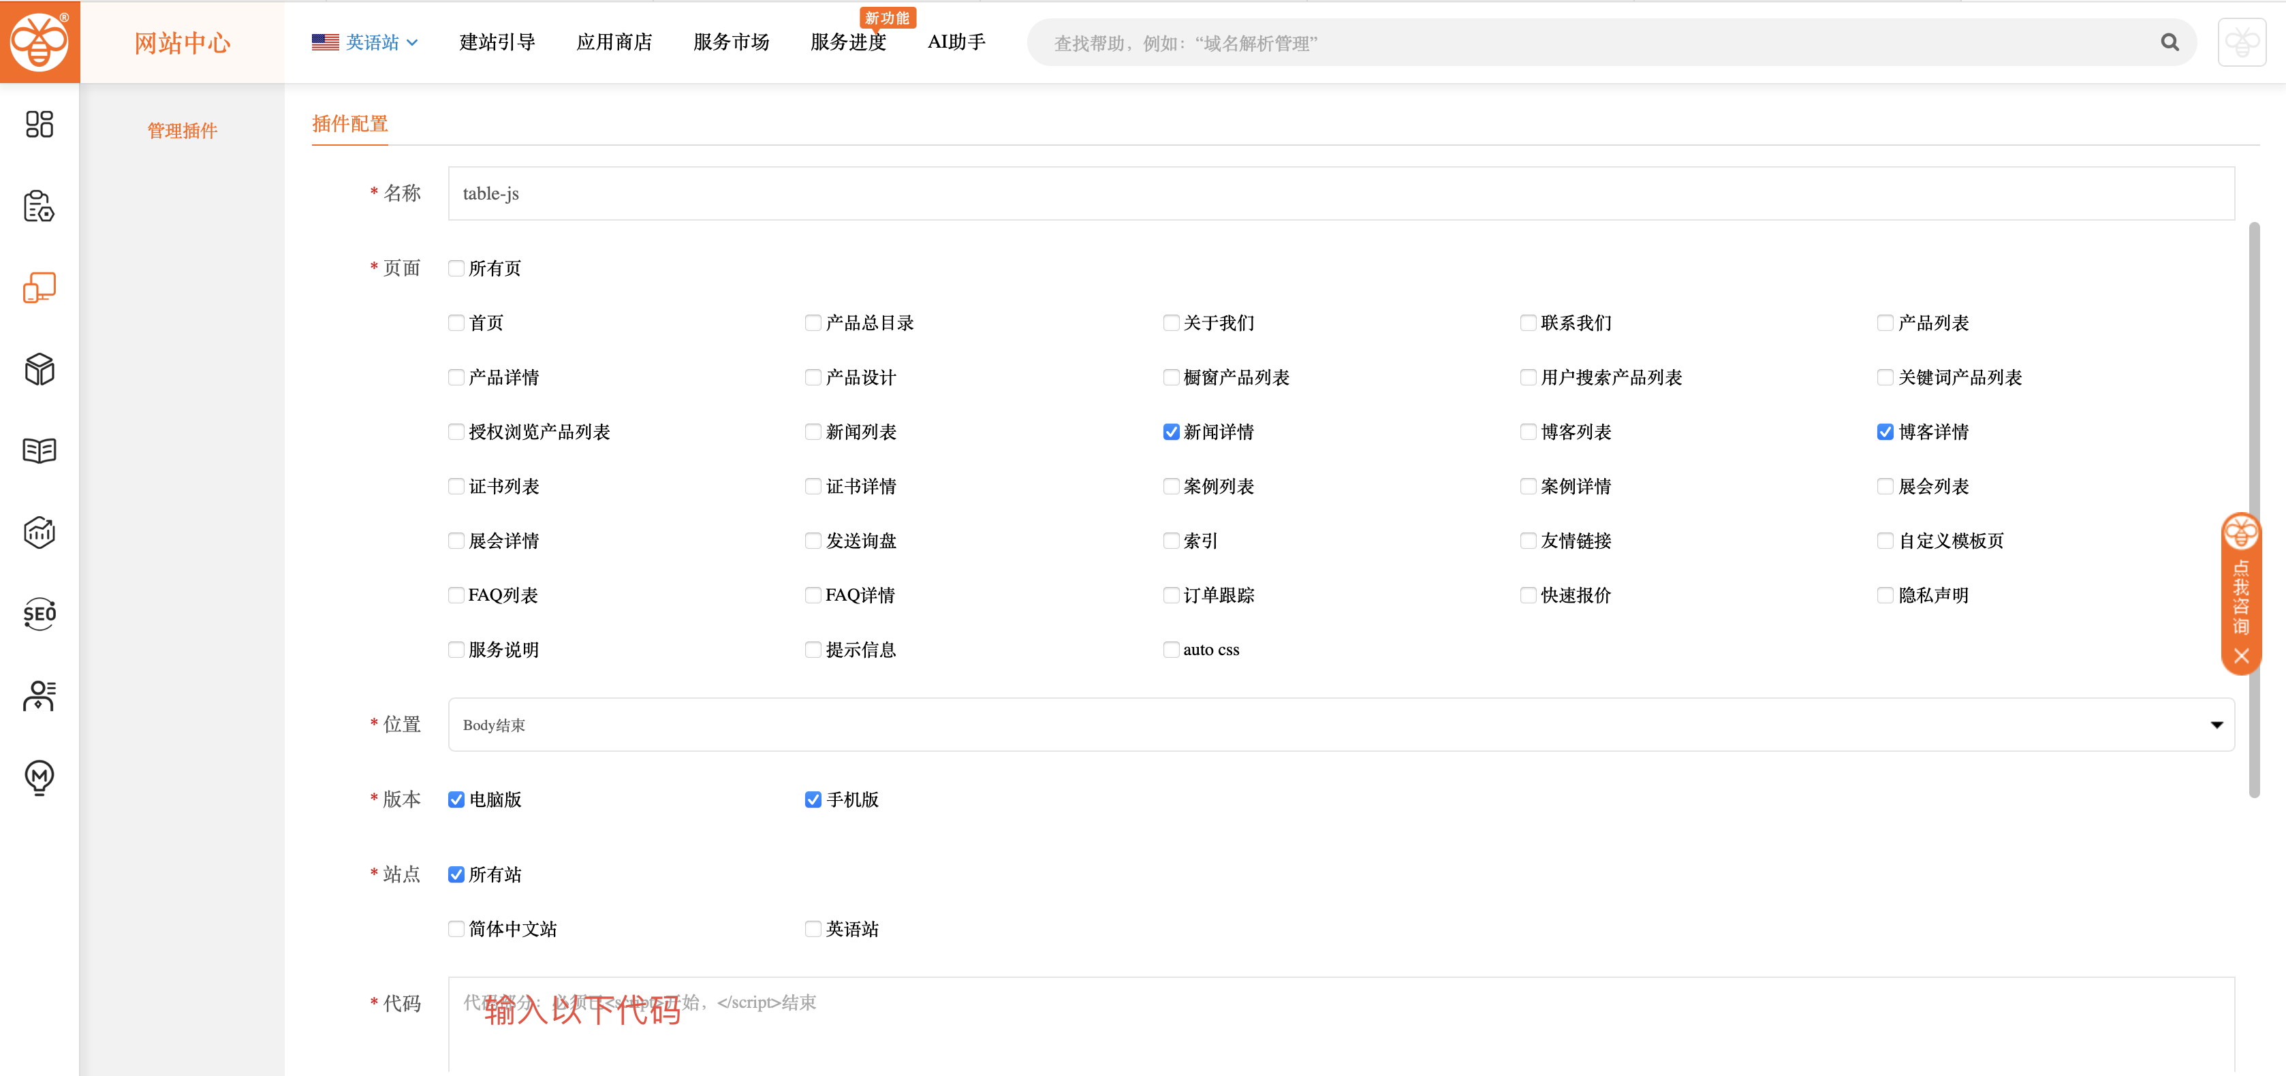Open AI助手 menu item
Image resolution: width=2286 pixels, height=1076 pixels.
pos(956,42)
